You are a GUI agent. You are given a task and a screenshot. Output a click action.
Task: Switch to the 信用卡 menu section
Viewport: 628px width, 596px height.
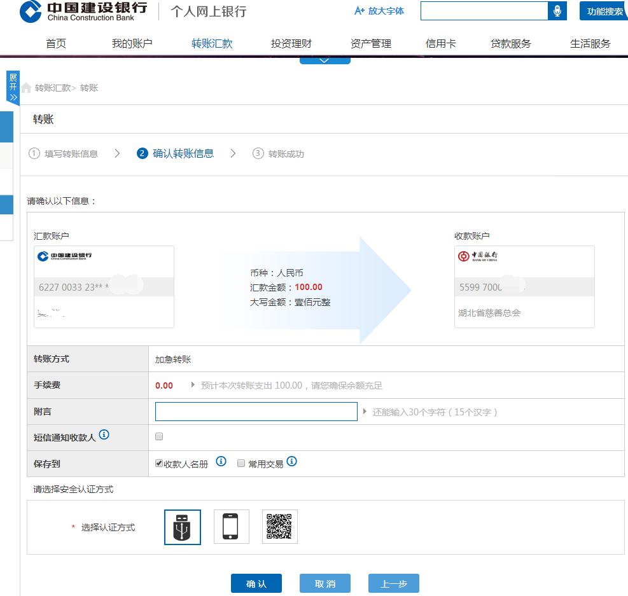[442, 44]
